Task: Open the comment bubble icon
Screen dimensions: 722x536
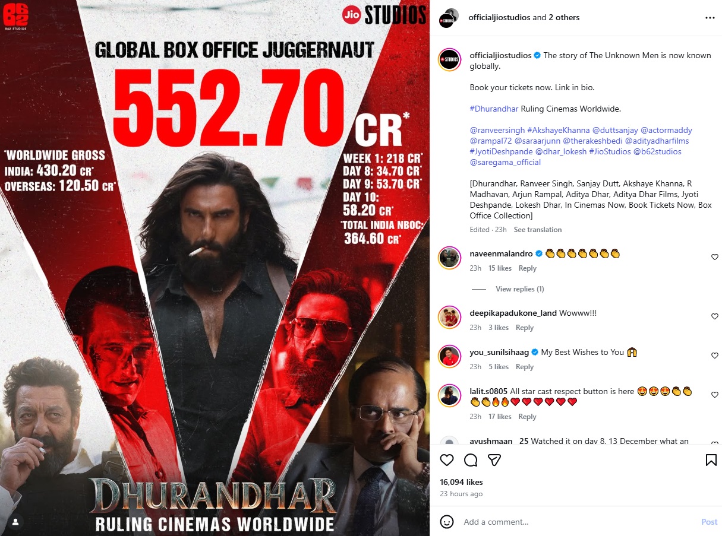Action: [471, 460]
